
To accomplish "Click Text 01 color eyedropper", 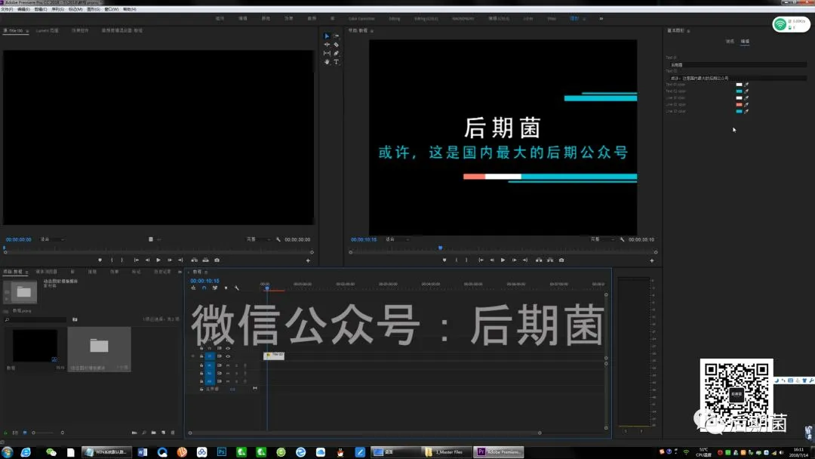I will coord(746,85).
